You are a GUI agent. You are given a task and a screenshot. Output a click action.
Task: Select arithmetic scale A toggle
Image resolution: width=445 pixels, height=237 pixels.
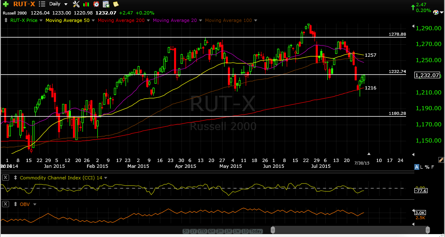coord(417,167)
